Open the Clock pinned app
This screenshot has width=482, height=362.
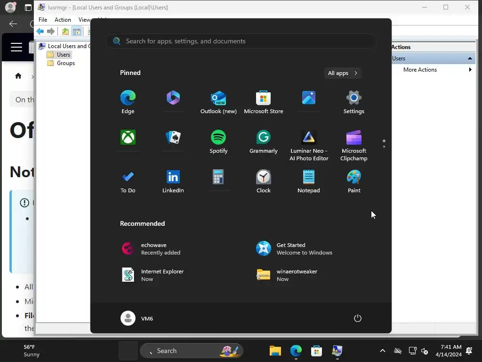(x=264, y=181)
